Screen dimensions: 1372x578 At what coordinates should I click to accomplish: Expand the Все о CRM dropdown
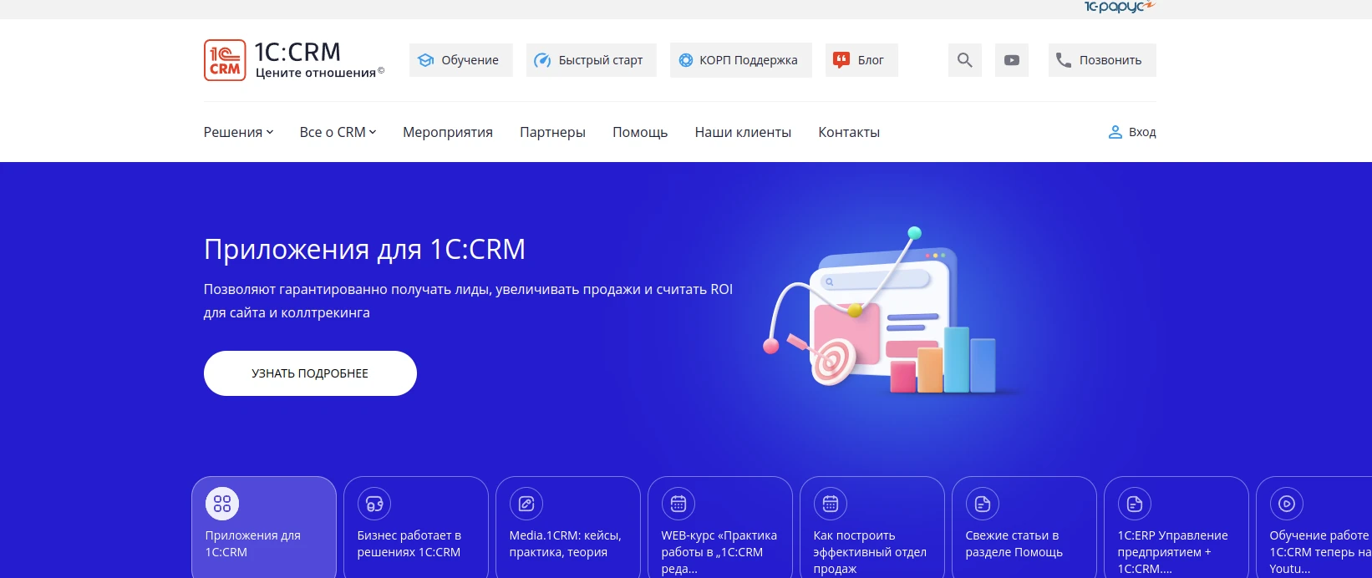tap(338, 132)
